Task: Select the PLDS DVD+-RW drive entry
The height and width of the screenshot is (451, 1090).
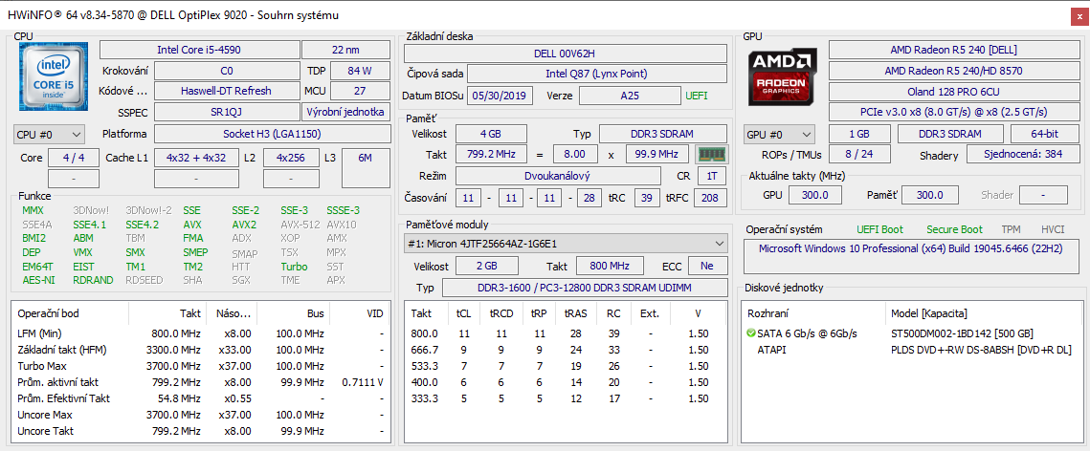Action: point(980,351)
